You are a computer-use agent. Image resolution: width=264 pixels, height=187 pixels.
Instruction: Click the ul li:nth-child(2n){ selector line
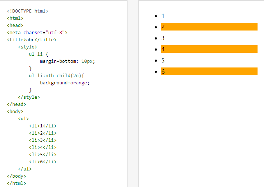[x=56, y=76]
